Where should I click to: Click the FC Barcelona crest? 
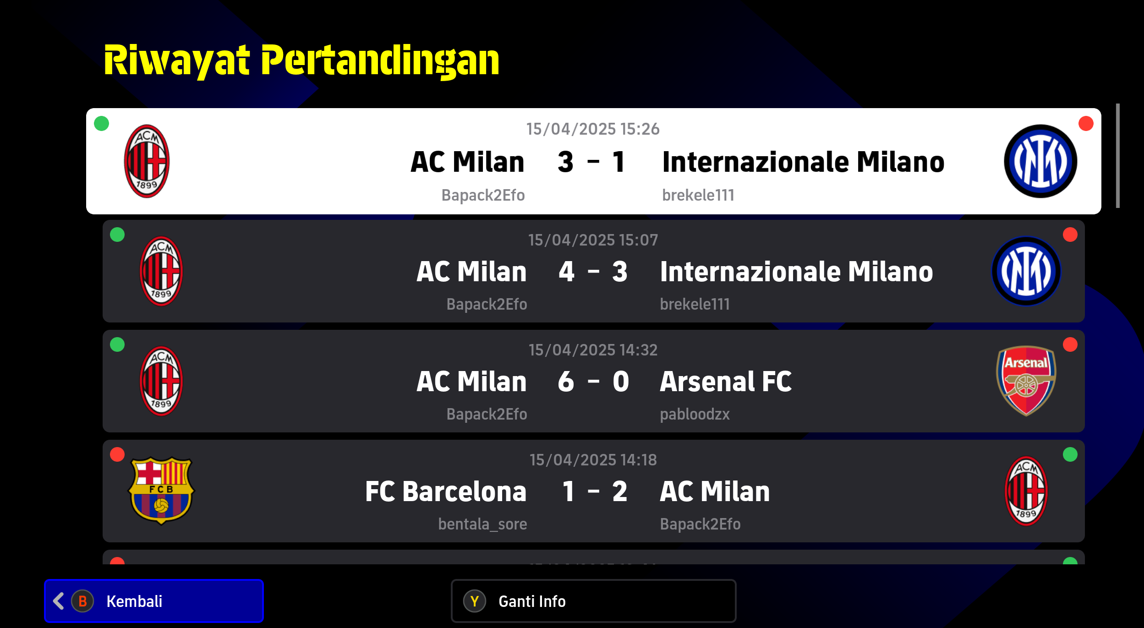(x=161, y=491)
